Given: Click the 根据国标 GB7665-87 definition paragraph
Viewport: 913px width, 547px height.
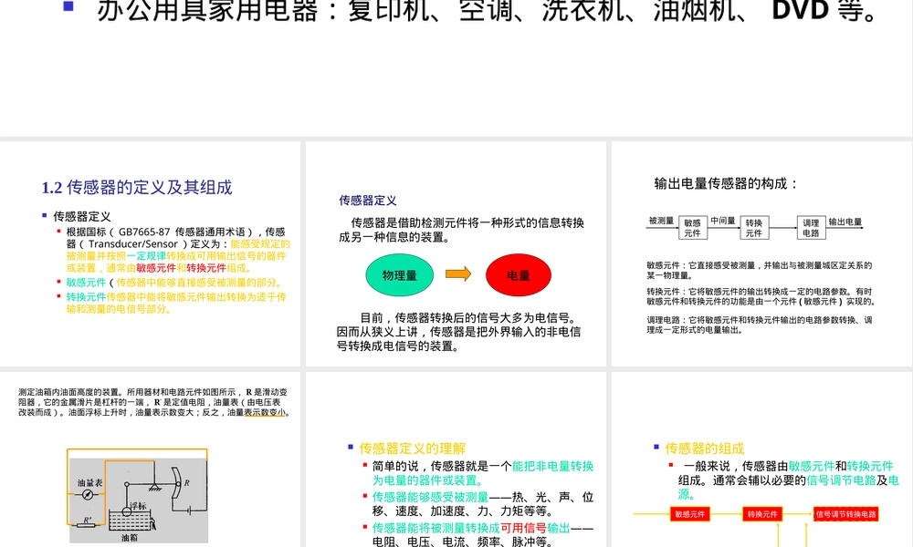Looking at the screenshot, I should pos(178,250).
